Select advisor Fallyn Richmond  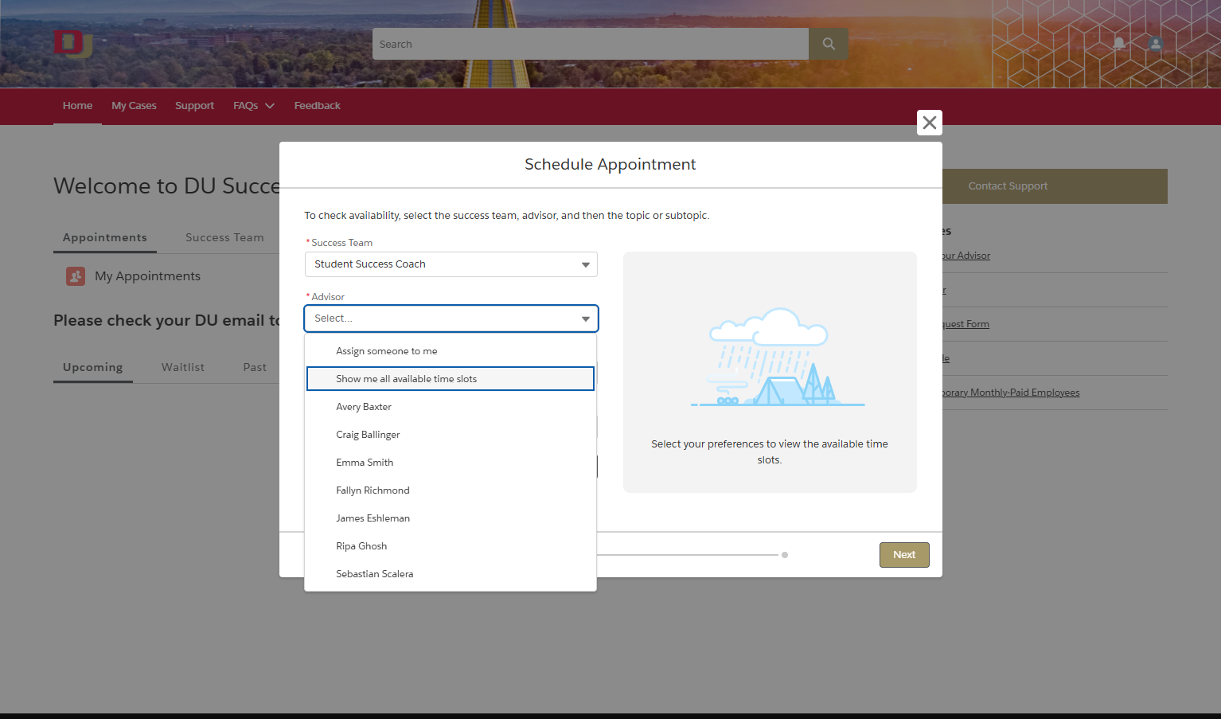(451, 490)
